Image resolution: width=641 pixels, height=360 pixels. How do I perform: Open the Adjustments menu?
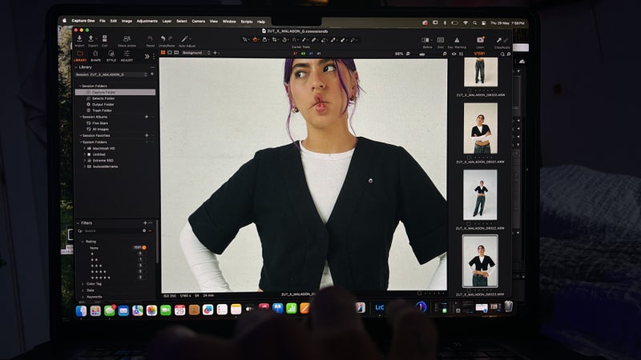point(147,22)
